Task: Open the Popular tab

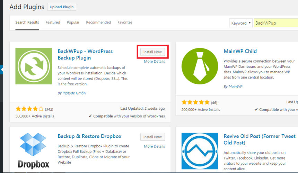Action: coord(73,22)
